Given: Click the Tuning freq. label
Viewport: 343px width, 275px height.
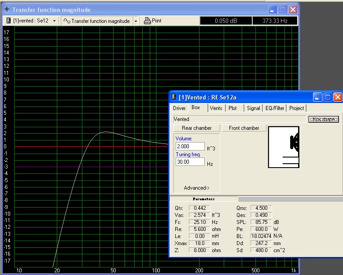Looking at the screenshot, I should [188, 154].
